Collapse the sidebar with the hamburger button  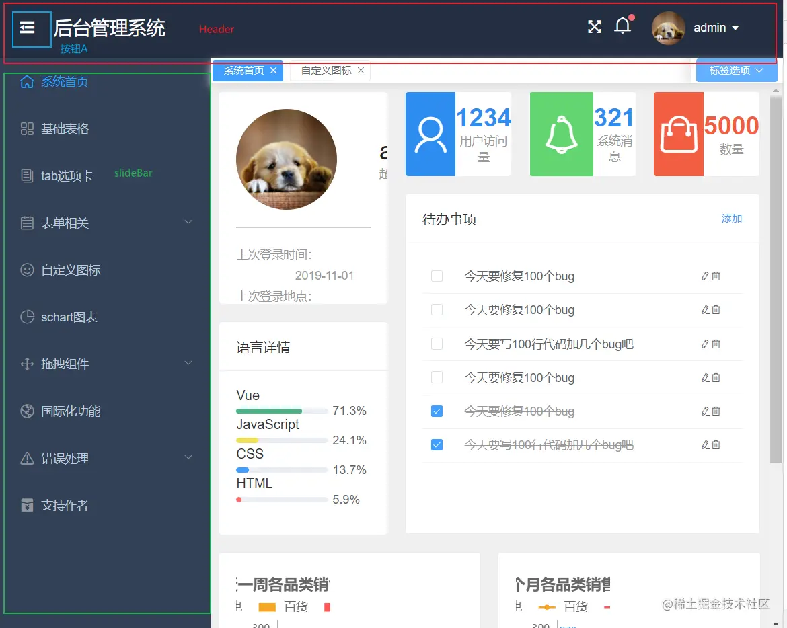[x=27, y=27]
